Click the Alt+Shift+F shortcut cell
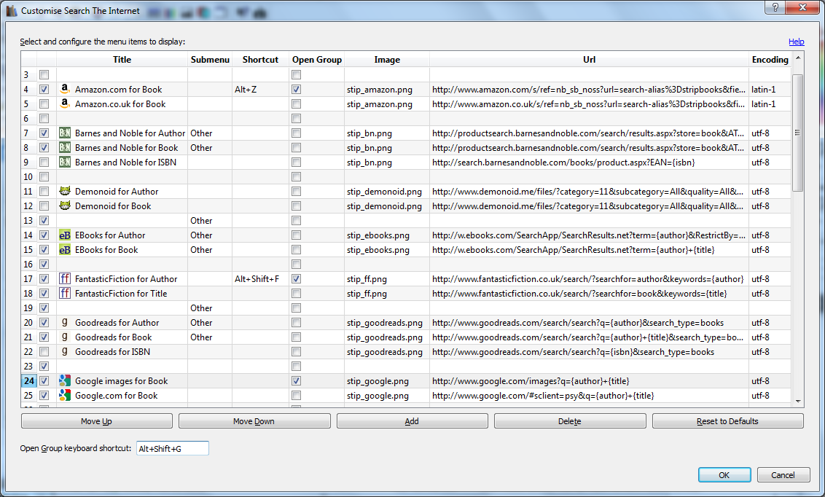Viewport: 825px width, 497px height. (x=260, y=278)
